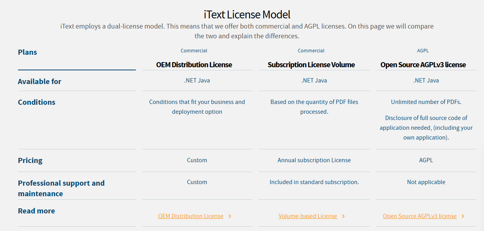Open the Volume-based License link
The width and height of the screenshot is (484, 231).
(308, 216)
